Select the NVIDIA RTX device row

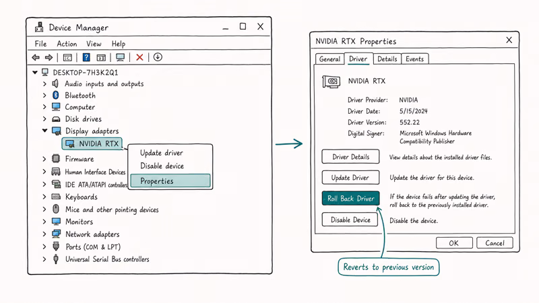click(92, 143)
